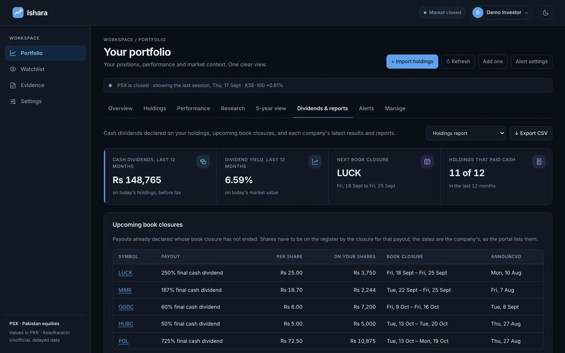Image resolution: width=565 pixels, height=353 pixels.
Task: Refresh the portfolio data
Action: point(458,61)
